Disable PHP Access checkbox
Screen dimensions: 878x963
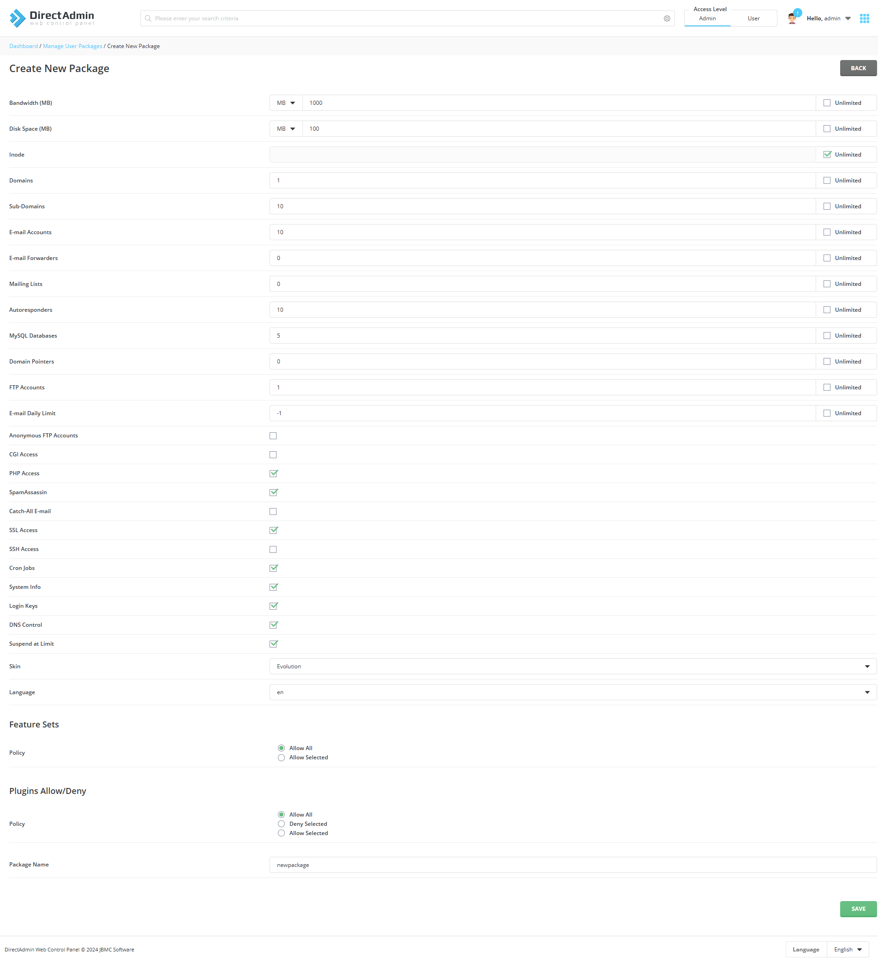[274, 473]
